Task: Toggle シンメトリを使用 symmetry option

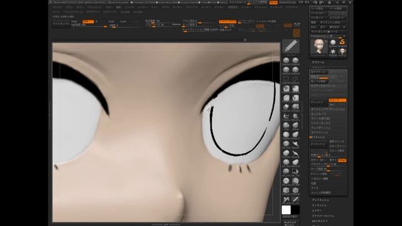Action: coord(266,21)
